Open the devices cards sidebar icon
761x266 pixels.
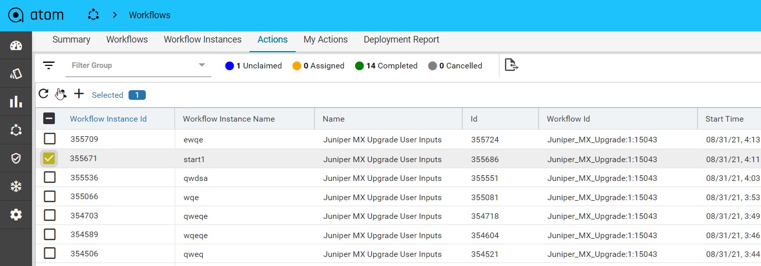[16, 74]
